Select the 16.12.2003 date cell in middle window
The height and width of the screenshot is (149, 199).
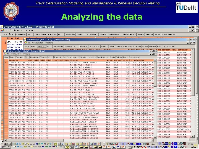[x=169, y=129]
